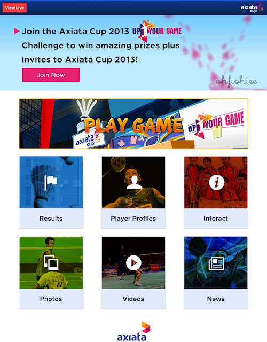This screenshot has height=342, width=267.
Task: Click the stacked photos icon on Photos tile
Action: point(51,263)
